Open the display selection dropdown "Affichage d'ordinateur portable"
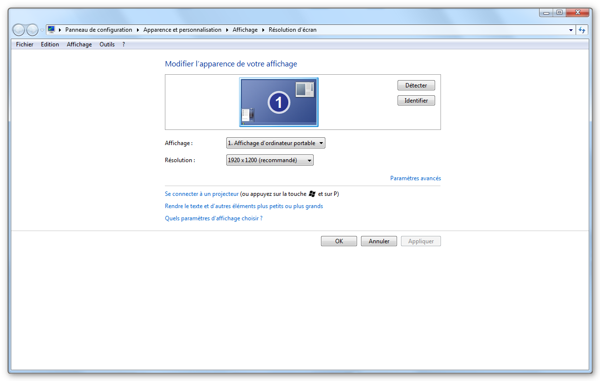Viewport: 600px width, 381px height. point(276,143)
